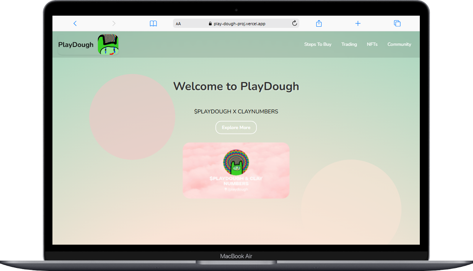Click the padlock icon in the address bar
The height and width of the screenshot is (271, 473).
coord(210,23)
